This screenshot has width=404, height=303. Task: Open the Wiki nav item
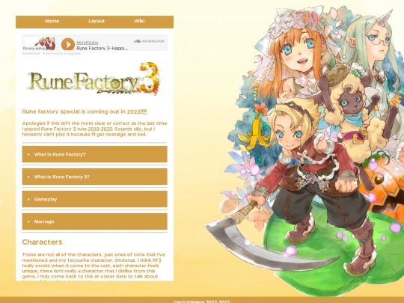[139, 21]
